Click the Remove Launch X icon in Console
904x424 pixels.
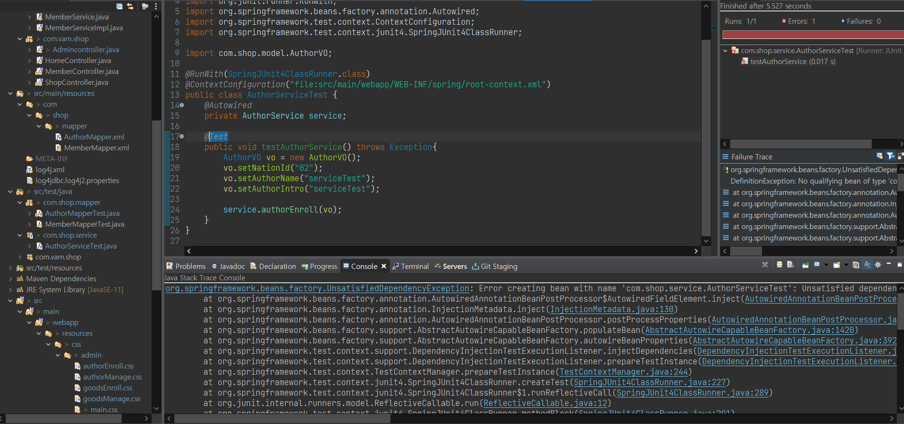pos(765,265)
